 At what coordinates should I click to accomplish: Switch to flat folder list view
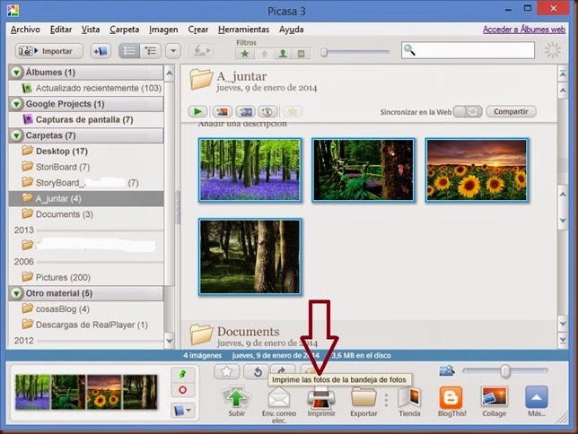click(x=129, y=51)
